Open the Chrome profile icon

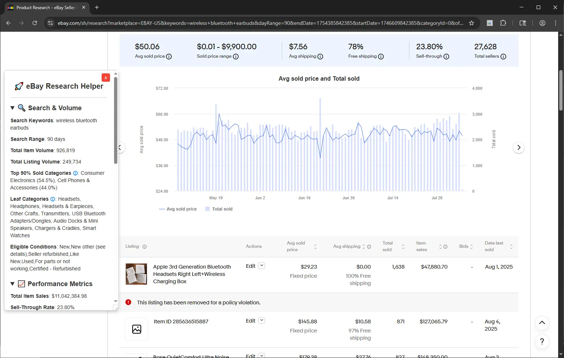[542, 23]
